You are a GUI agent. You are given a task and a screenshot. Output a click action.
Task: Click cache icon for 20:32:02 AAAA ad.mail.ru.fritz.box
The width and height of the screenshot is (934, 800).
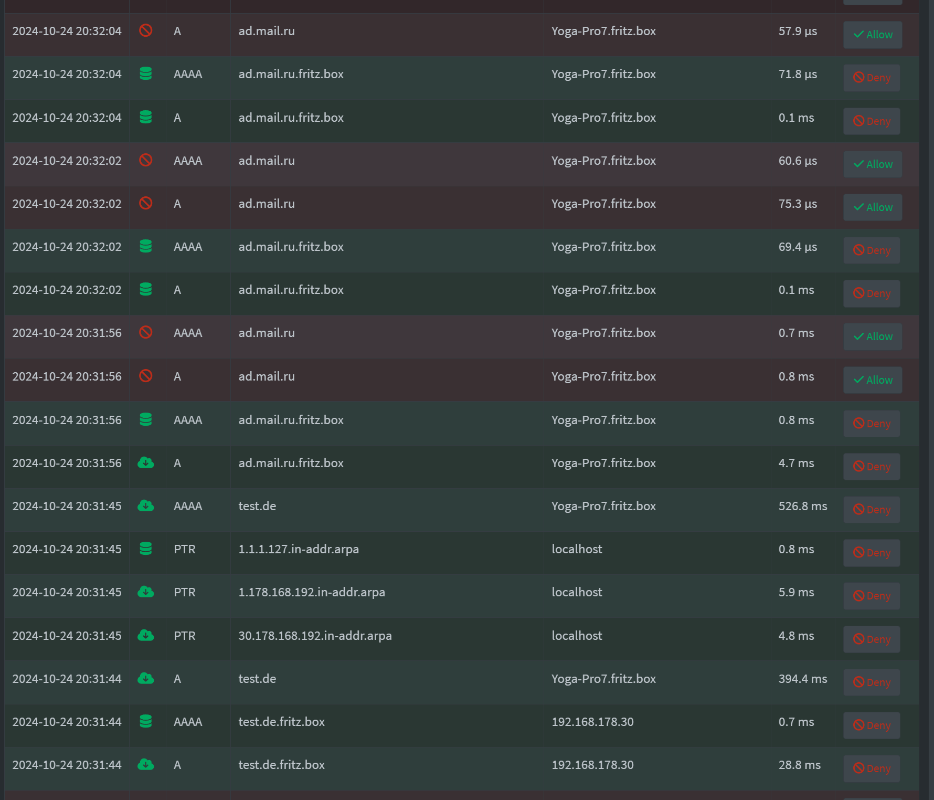tap(146, 246)
